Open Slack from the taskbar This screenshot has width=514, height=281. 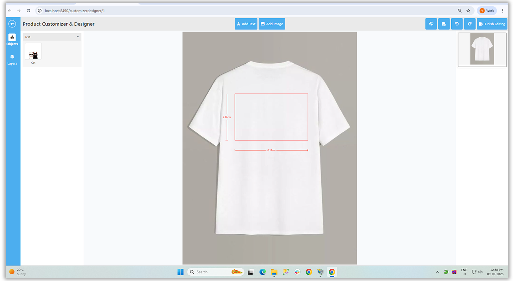297,272
